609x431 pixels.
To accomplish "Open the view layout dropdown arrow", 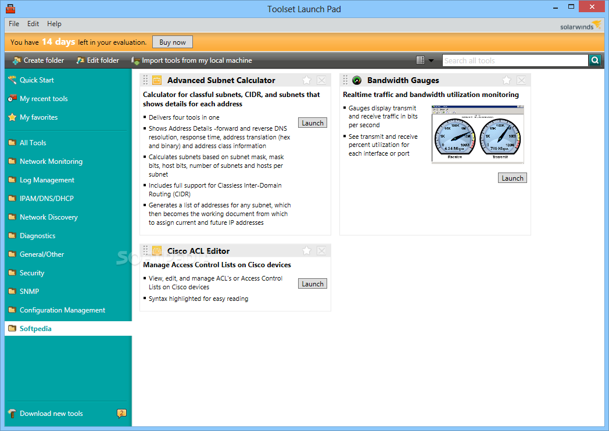I will (431, 60).
